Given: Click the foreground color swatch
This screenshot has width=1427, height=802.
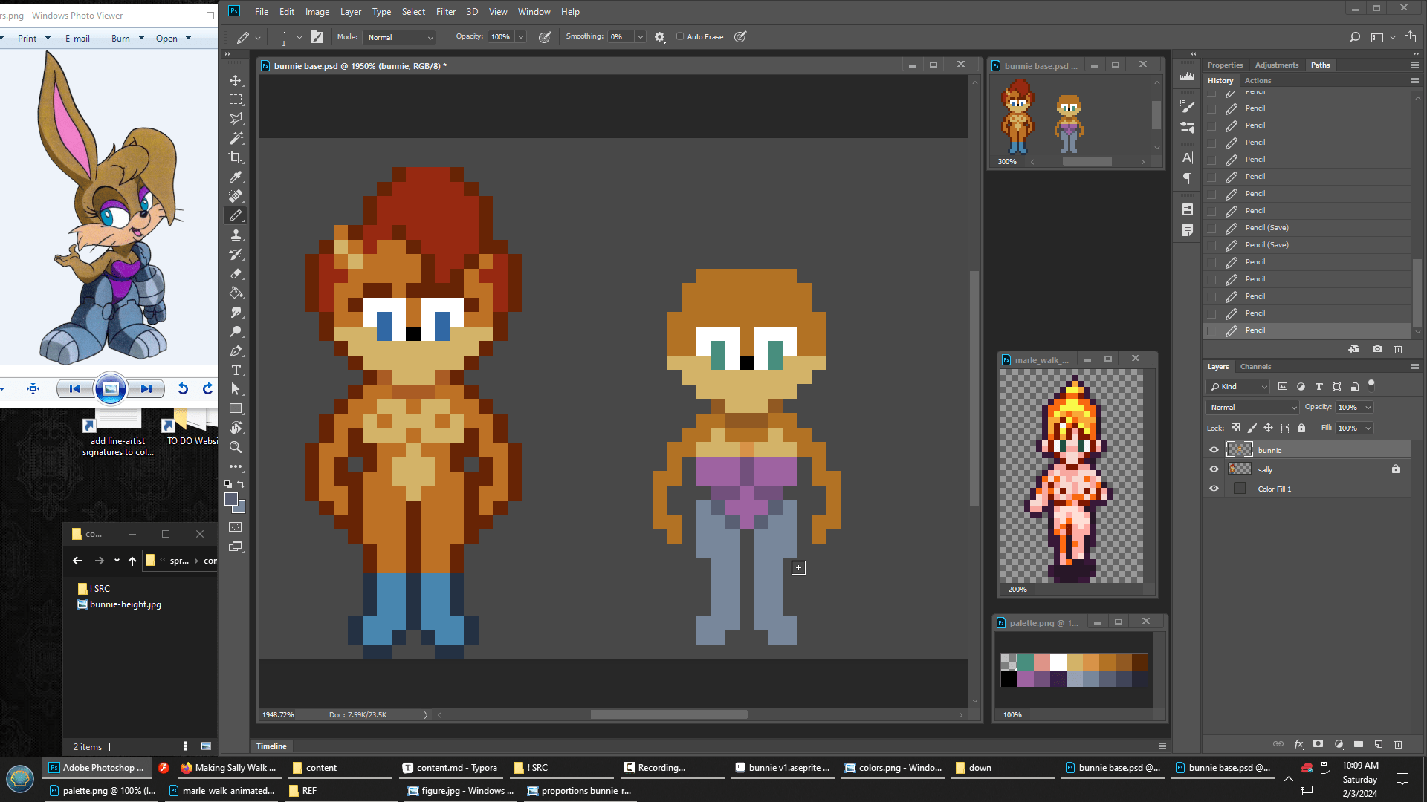Looking at the screenshot, I should 231,499.
